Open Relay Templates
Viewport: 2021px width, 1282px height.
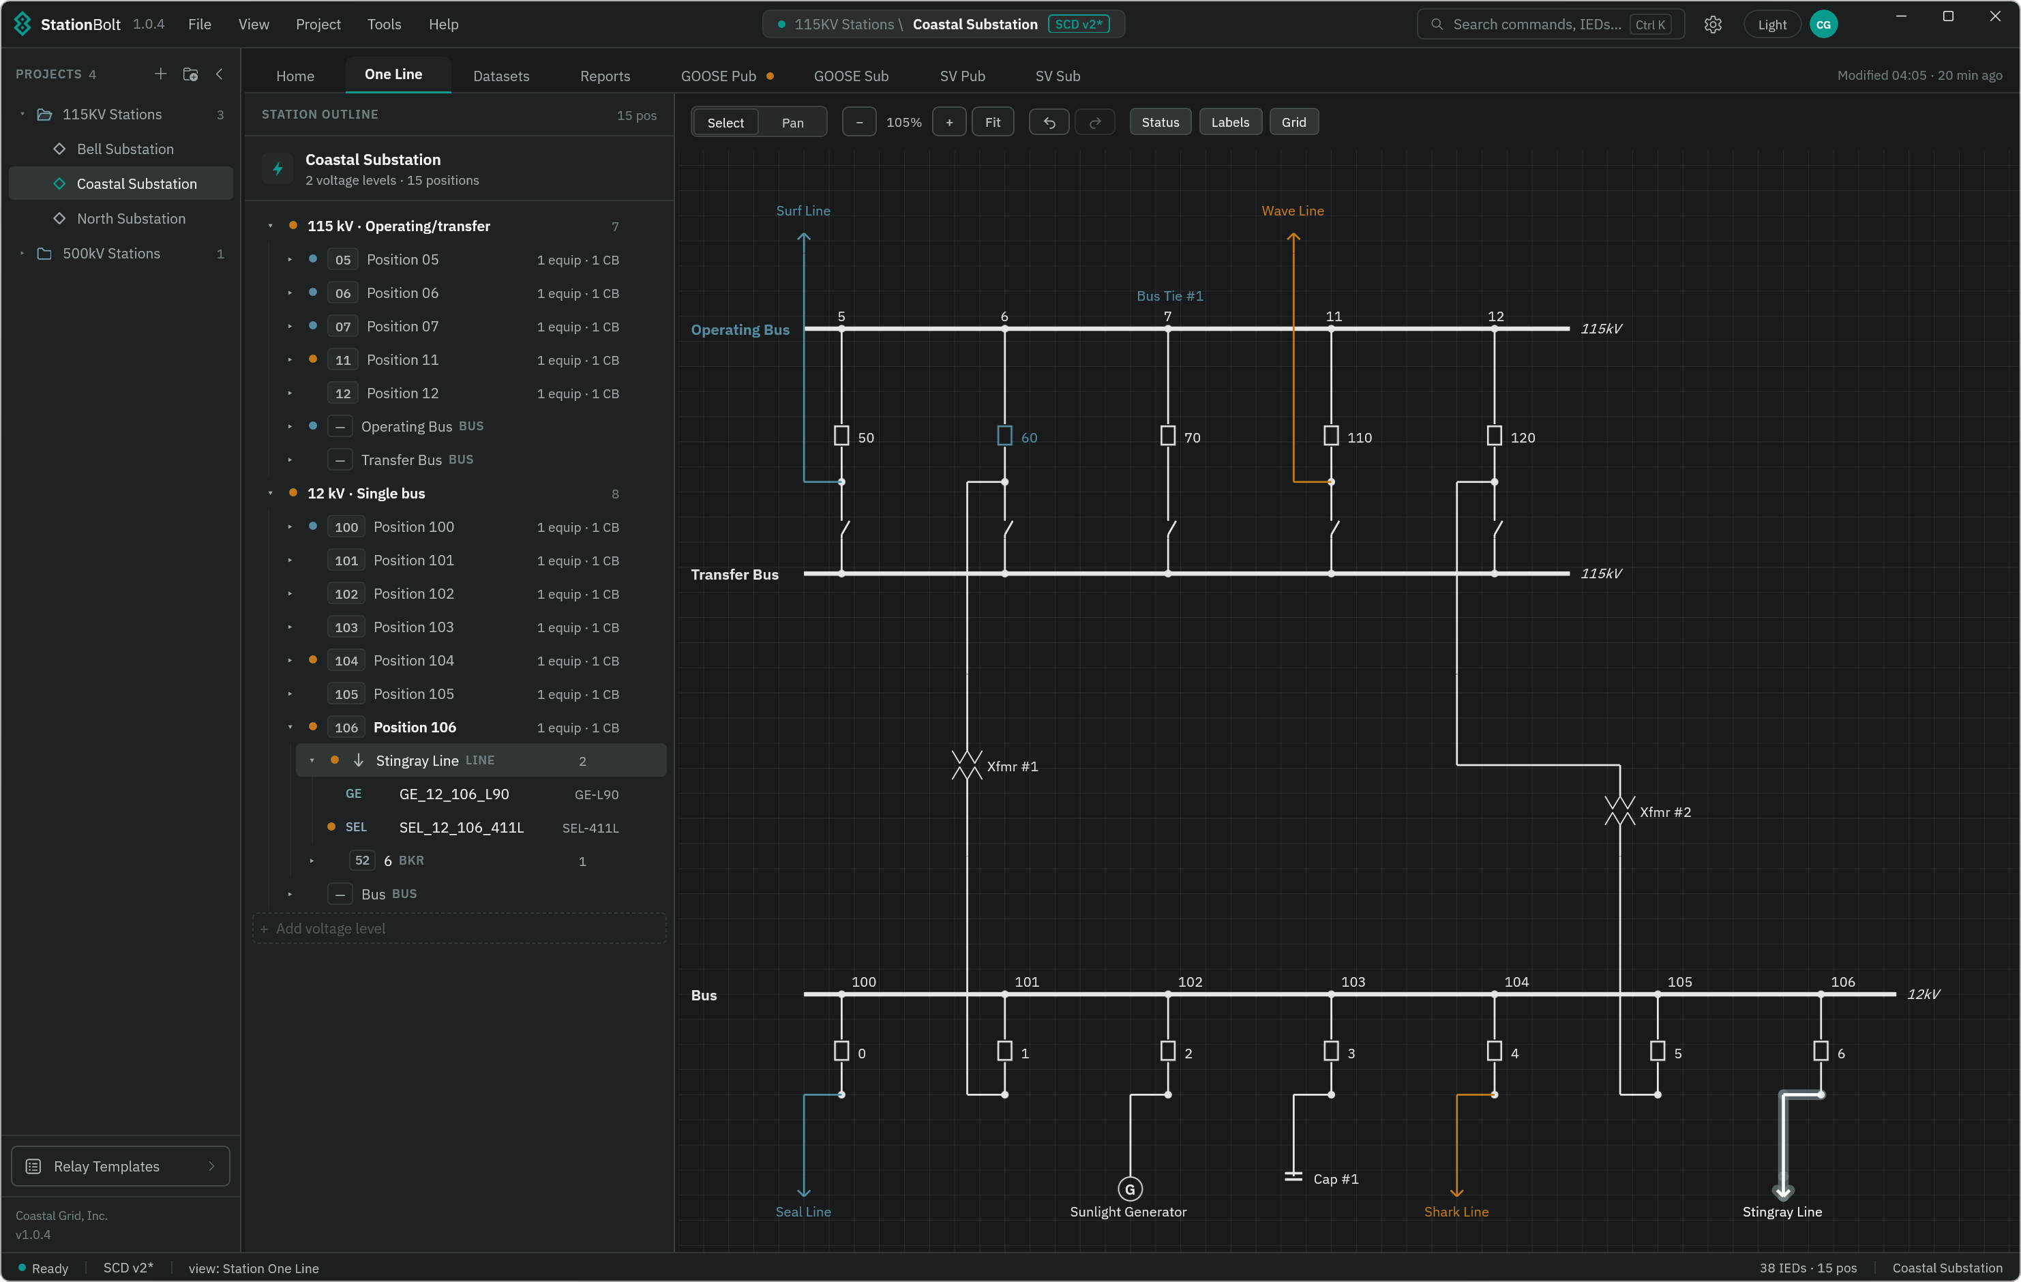pos(121,1166)
